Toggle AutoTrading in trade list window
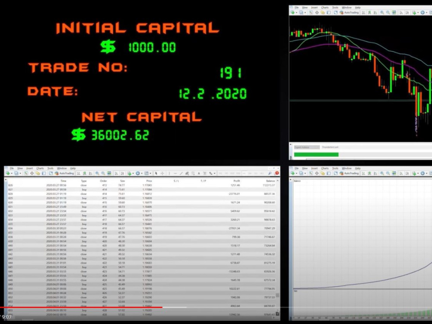This screenshot has width=432, height=324. (65, 173)
